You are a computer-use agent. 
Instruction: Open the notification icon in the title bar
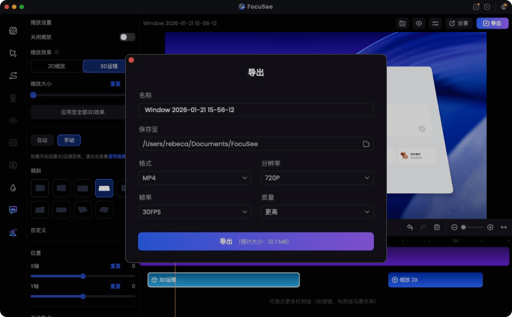coord(476,7)
